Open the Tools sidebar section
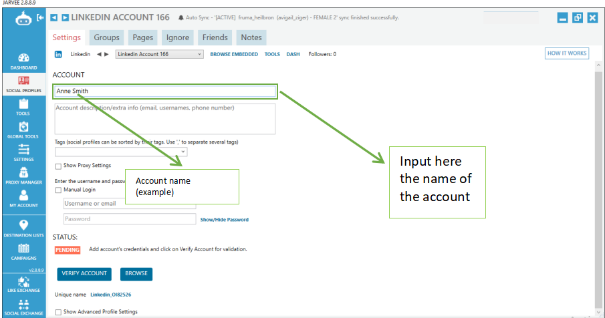The width and height of the screenshot is (605, 318). 23,108
